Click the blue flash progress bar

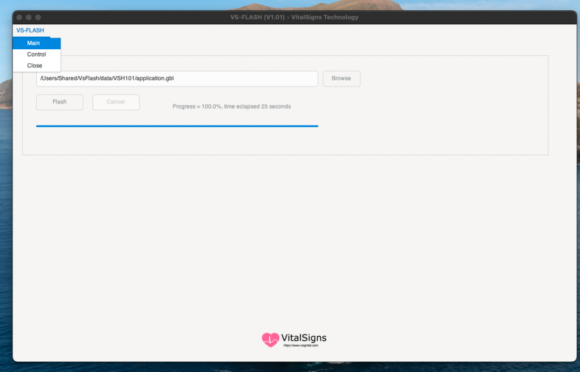click(x=177, y=126)
